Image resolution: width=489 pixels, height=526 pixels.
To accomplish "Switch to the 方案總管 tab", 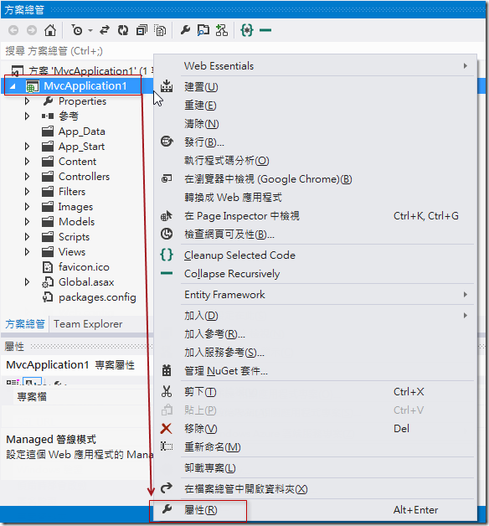I will (x=25, y=324).
